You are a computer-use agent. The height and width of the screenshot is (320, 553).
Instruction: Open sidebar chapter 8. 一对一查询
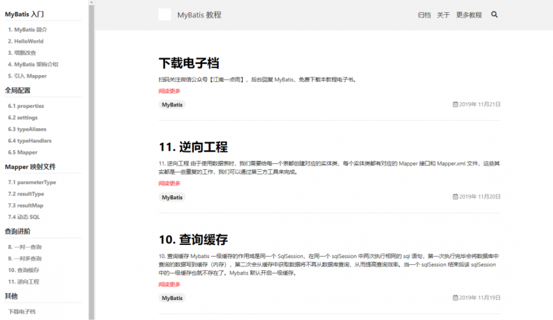tap(25, 247)
